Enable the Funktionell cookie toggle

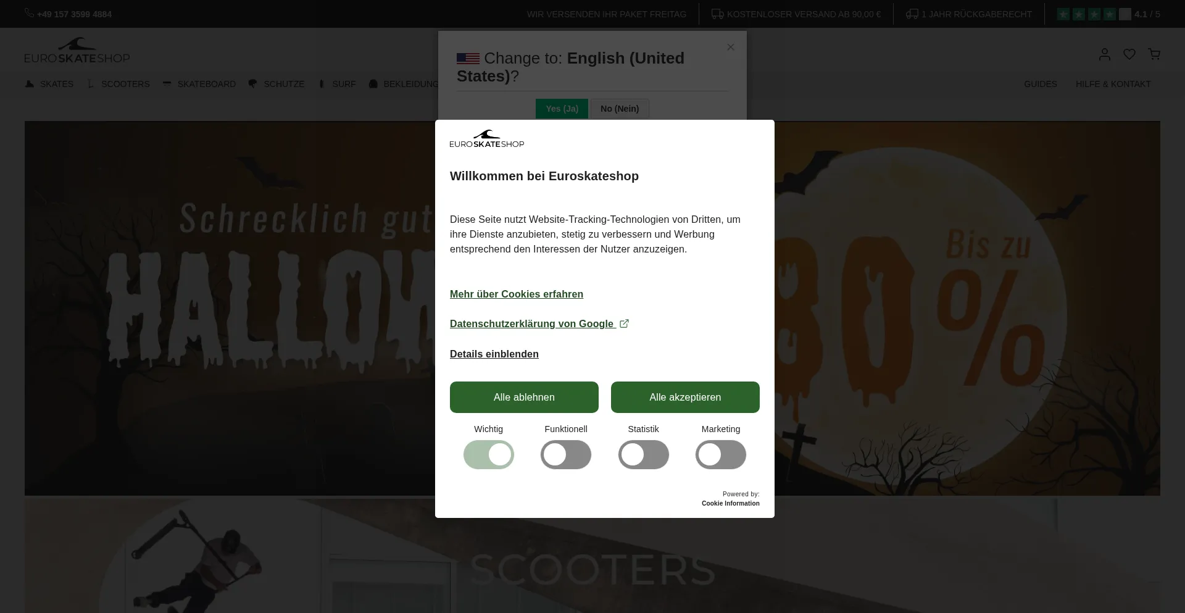pyautogui.click(x=566, y=455)
